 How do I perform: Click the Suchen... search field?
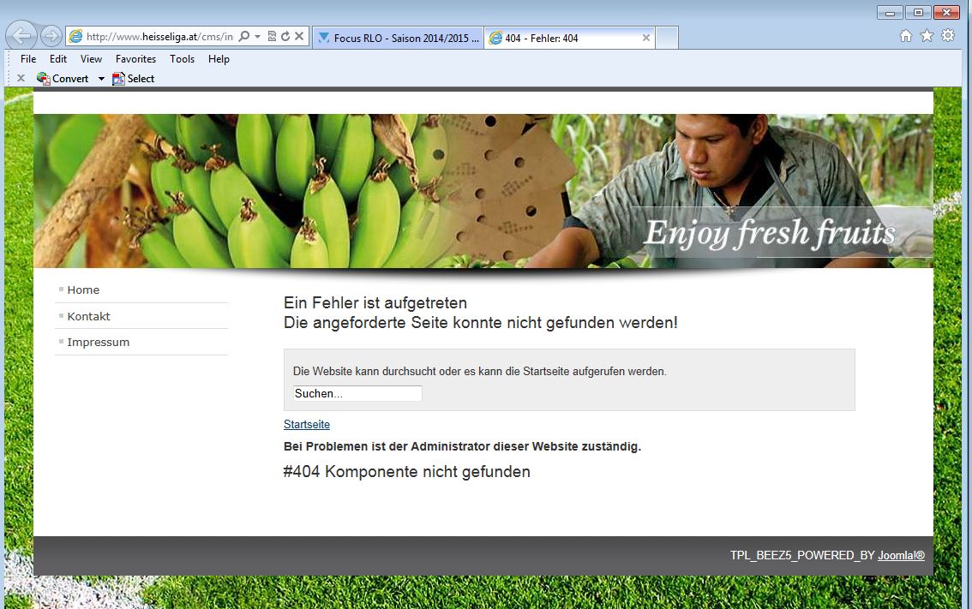(357, 393)
